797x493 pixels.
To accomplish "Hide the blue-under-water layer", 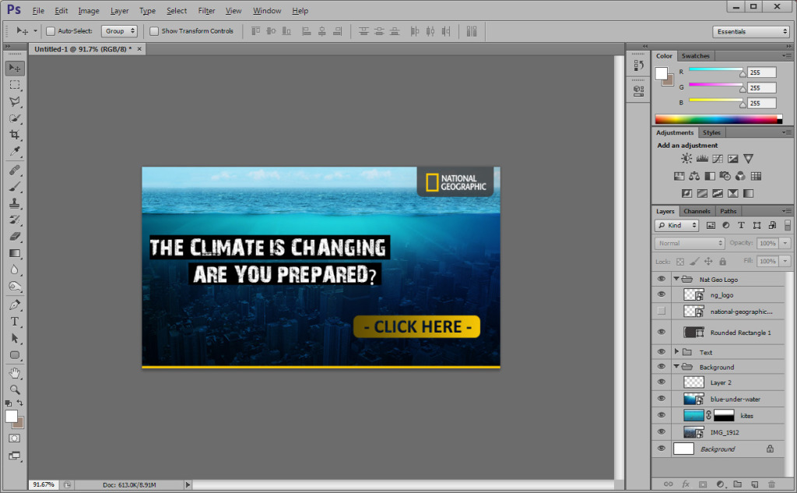I will tap(662, 399).
